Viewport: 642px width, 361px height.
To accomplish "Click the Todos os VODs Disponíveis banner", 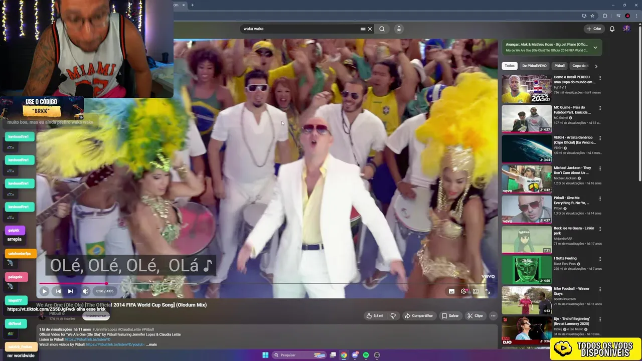I will point(595,349).
